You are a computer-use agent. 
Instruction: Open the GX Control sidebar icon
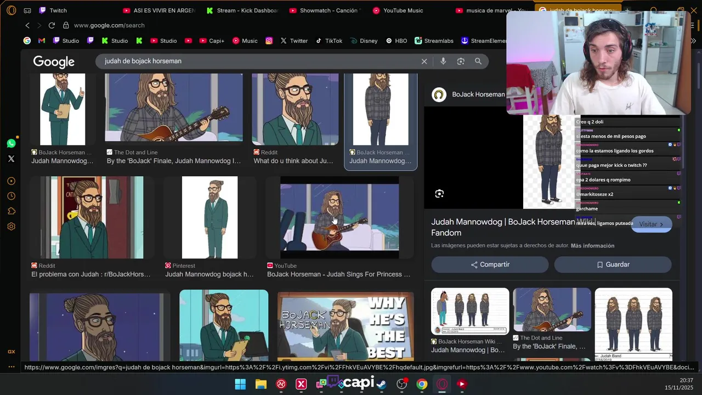[11, 352]
